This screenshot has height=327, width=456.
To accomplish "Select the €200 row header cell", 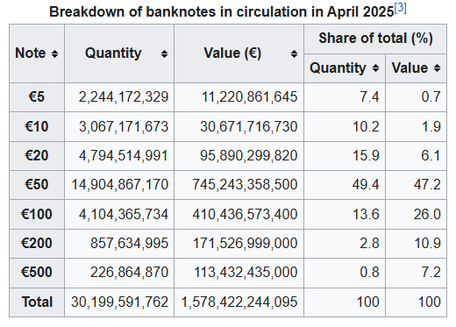I will coord(37,244).
